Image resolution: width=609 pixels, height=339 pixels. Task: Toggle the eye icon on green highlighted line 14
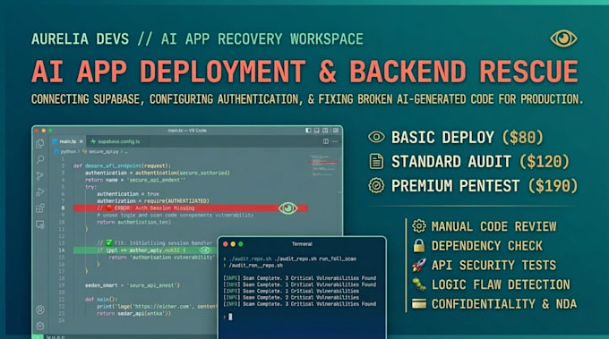click(x=205, y=250)
